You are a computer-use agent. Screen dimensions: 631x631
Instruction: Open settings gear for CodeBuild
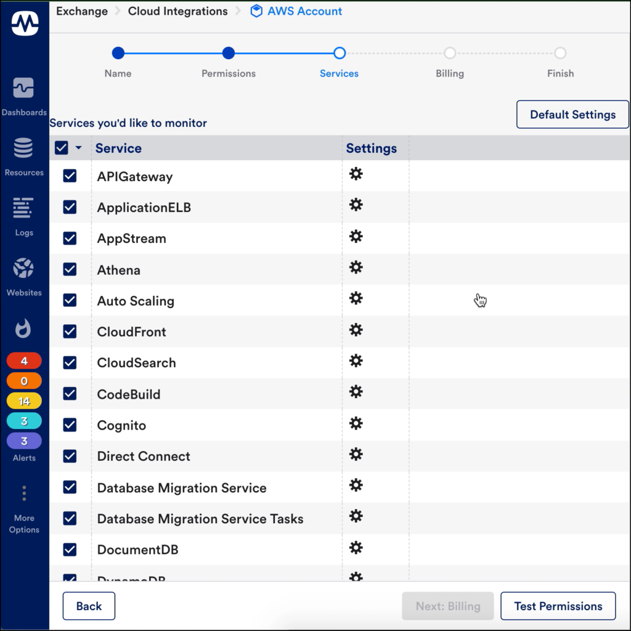(x=356, y=391)
